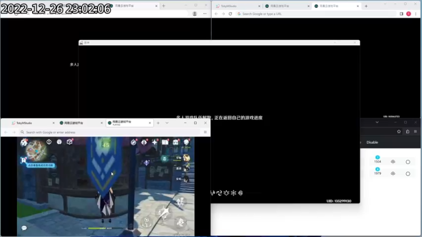Image resolution: width=422 pixels, height=237 pixels.
Task: Close the PLAYING tab in bottom-left browser
Action: pos(150,123)
